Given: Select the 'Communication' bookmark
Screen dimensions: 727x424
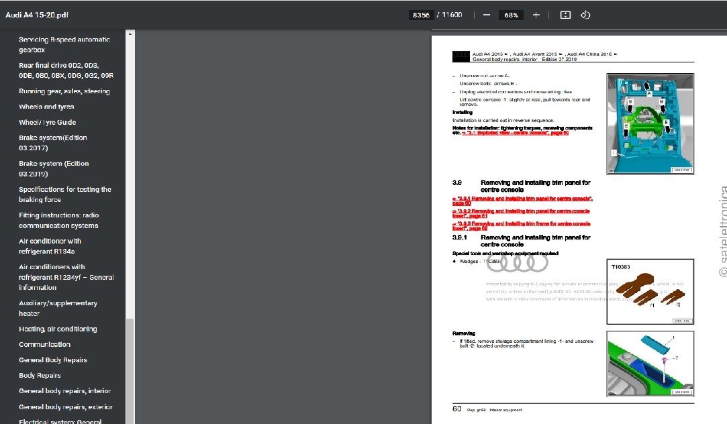Looking at the screenshot, I should click(x=44, y=344).
